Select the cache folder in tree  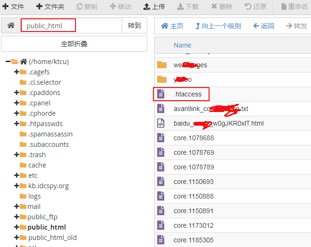pos(37,165)
